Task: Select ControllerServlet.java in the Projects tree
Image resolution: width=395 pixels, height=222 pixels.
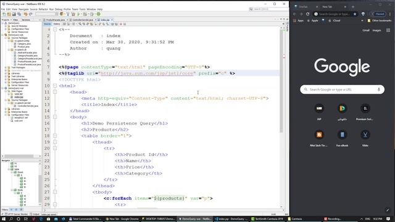Action: click(x=28, y=106)
